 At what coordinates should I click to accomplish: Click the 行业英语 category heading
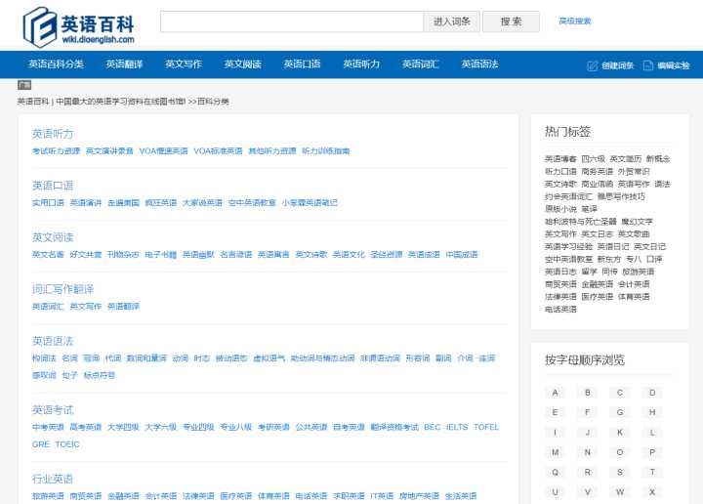coord(53,479)
